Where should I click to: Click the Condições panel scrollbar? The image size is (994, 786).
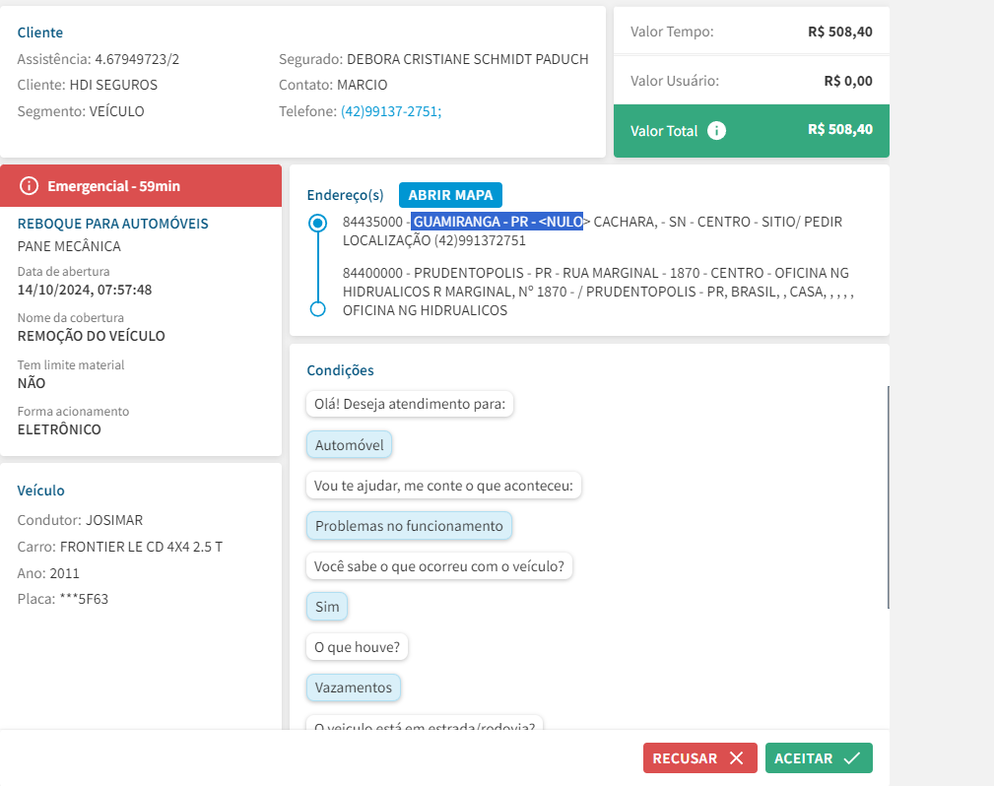[889, 497]
